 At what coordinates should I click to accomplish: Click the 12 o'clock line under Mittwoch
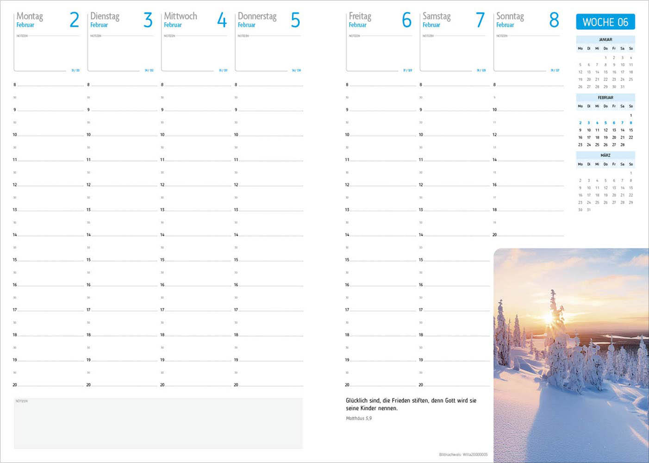(x=197, y=185)
